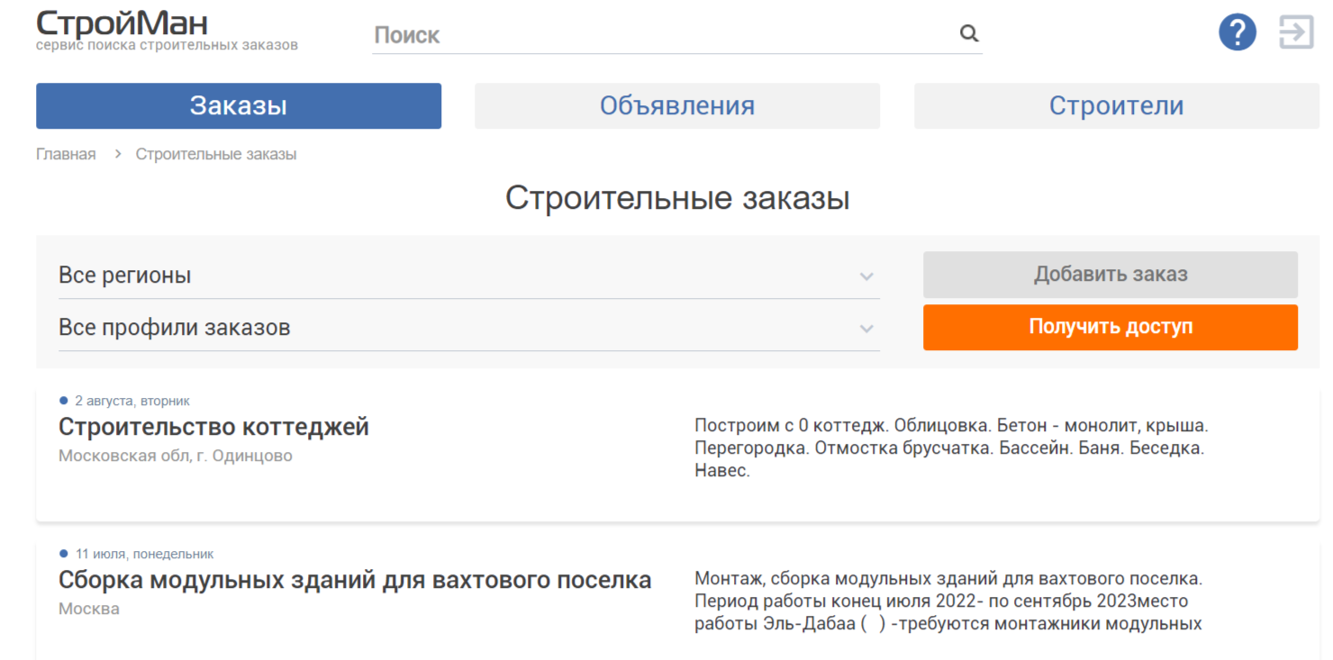Go to Главная via the breadcrumb
1333x660 pixels.
[65, 153]
